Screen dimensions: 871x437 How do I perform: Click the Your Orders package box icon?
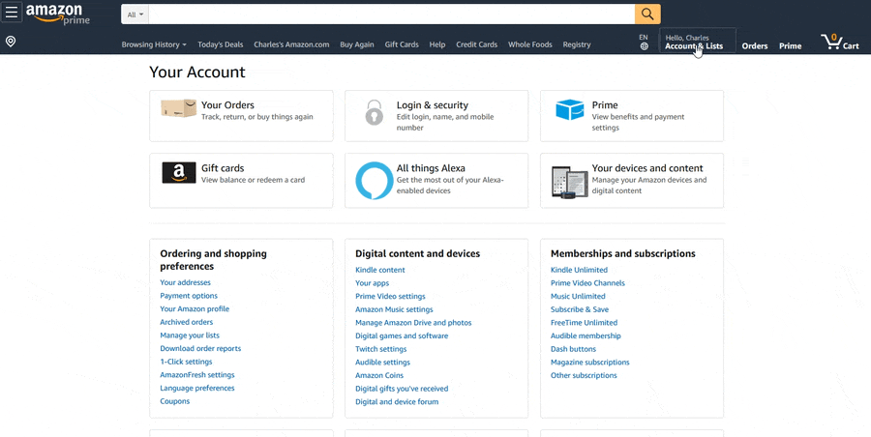tap(178, 109)
